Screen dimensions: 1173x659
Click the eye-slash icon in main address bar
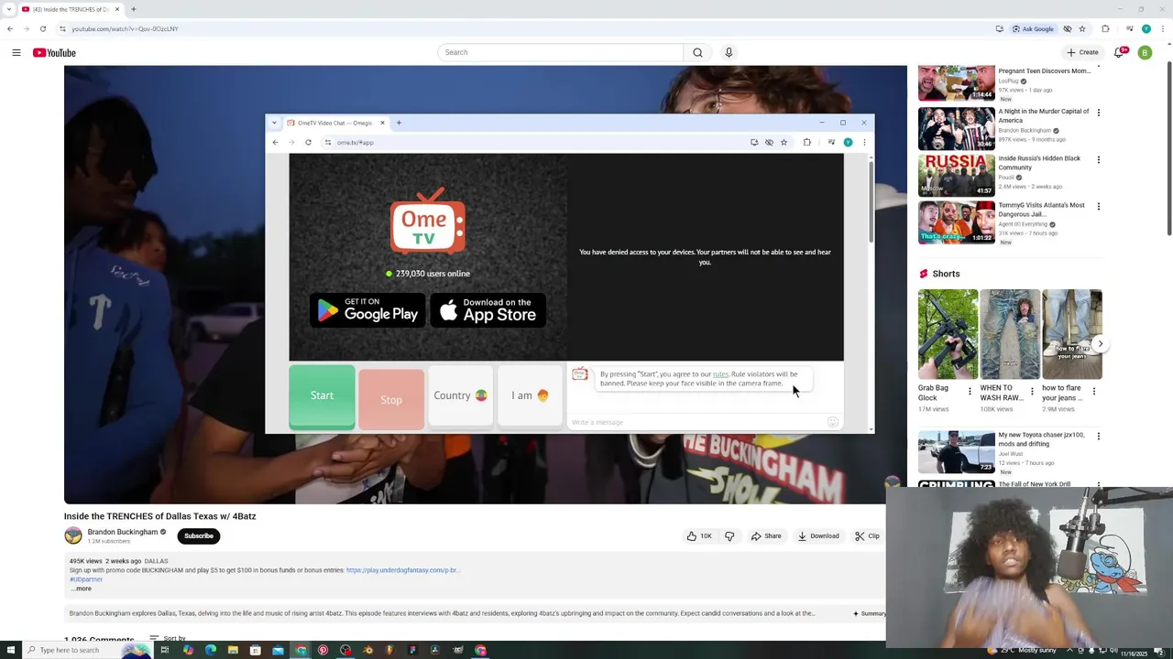tap(1067, 28)
